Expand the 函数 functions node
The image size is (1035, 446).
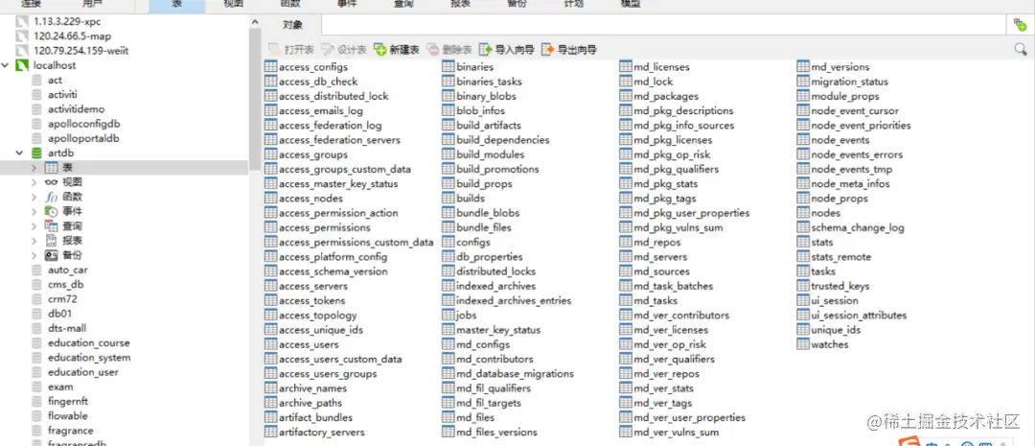click(x=34, y=197)
